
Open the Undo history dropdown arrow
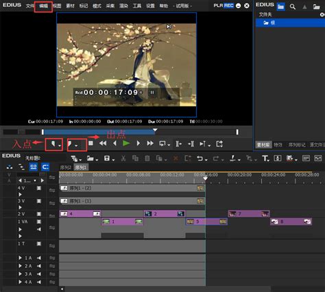click(206, 160)
